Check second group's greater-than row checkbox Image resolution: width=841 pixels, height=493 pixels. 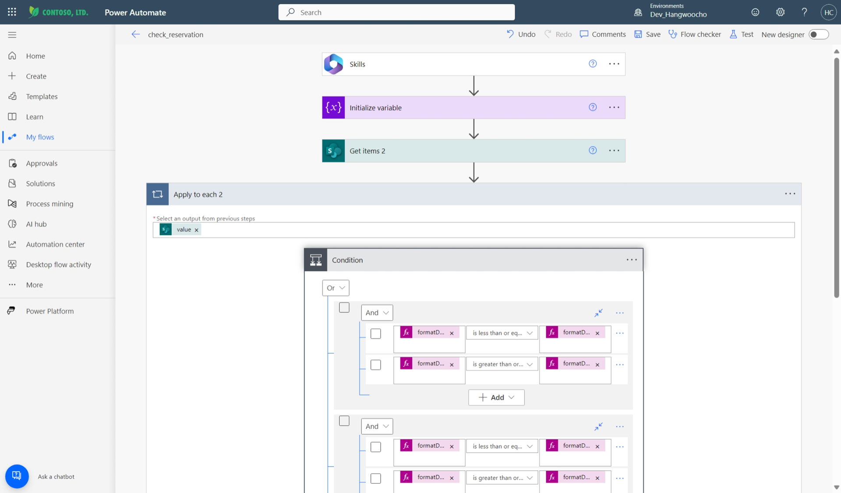tap(375, 479)
